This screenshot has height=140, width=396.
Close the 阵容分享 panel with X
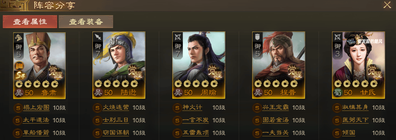(x=387, y=5)
